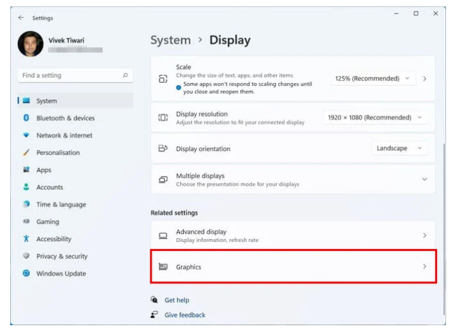The image size is (459, 331).
Task: Open the Apps settings category
Action: pos(44,170)
